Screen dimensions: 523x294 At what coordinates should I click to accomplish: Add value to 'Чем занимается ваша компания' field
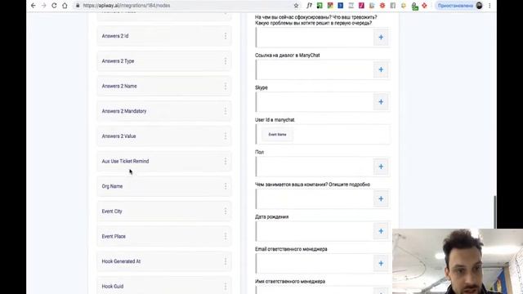click(x=381, y=198)
